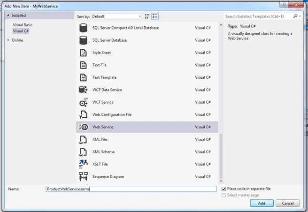Click the Online category label
The image size is (308, 212).
click(x=17, y=40)
